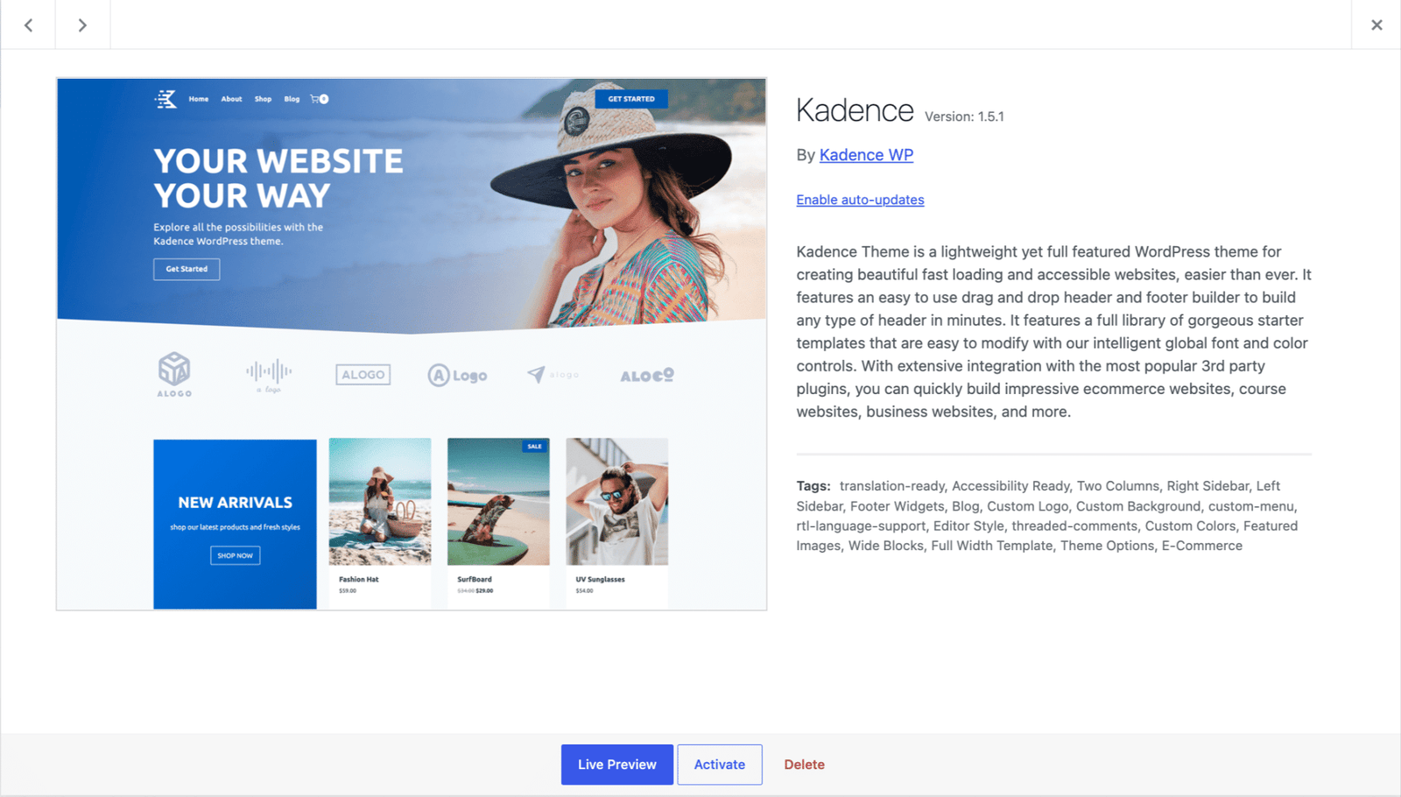Image resolution: width=1401 pixels, height=797 pixels.
Task: Click the Kadence theme screenshot image
Action: tap(412, 344)
